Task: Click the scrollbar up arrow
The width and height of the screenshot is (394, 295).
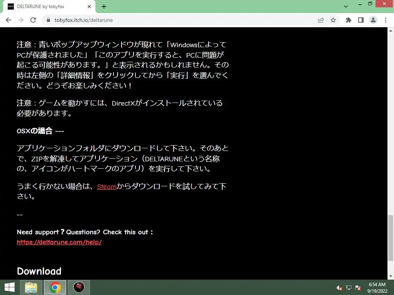Action: point(391,31)
